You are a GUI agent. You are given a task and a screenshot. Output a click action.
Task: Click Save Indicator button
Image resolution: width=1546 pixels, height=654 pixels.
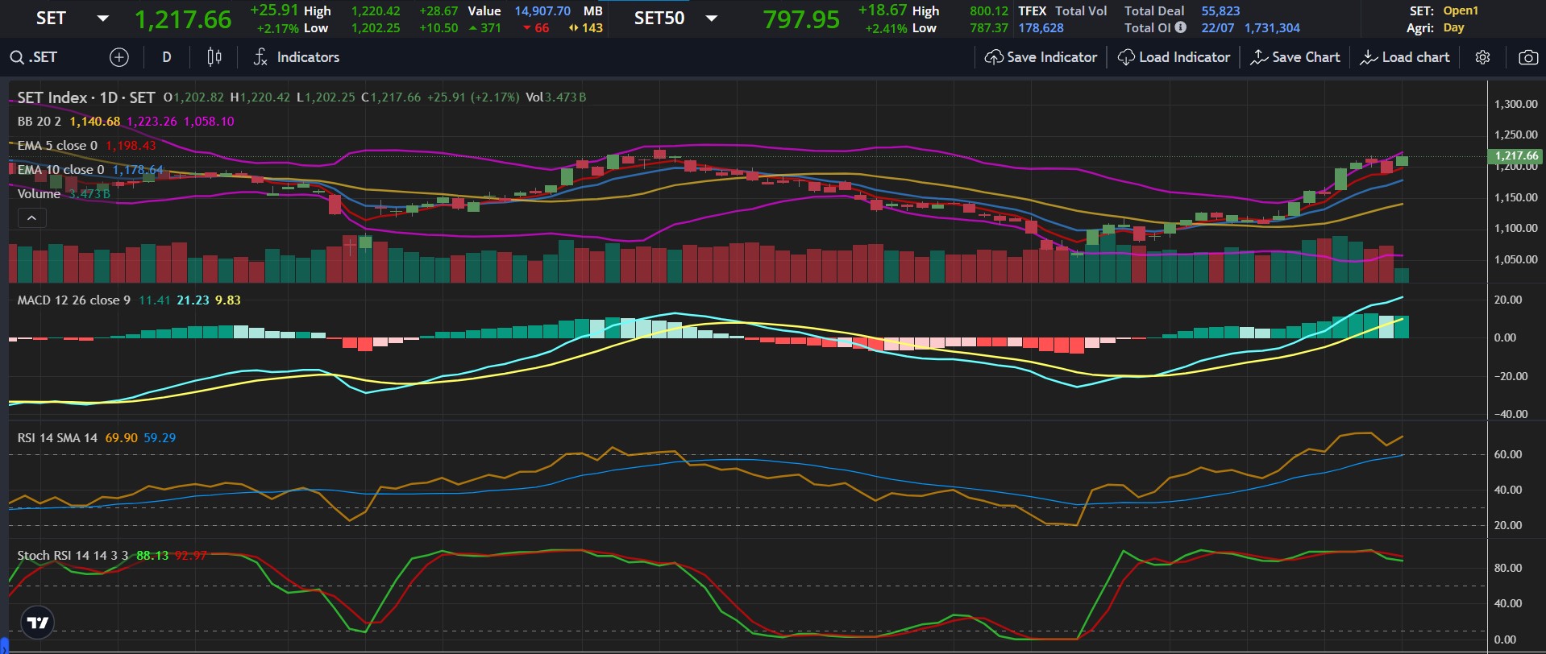point(1041,57)
